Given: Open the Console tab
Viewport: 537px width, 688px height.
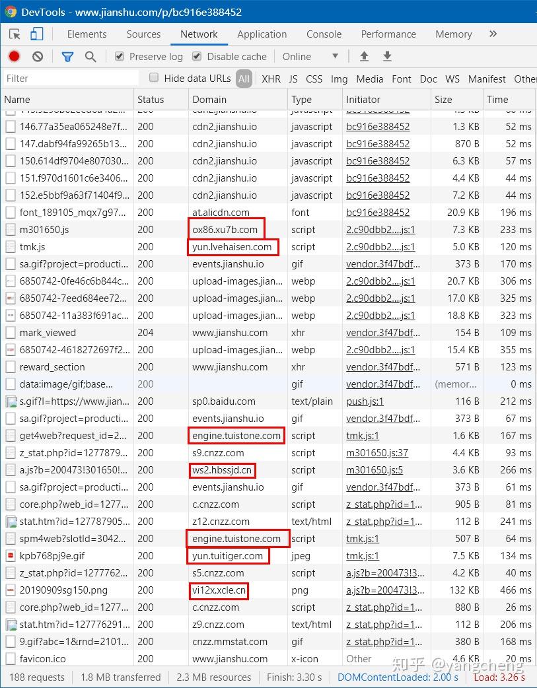Looking at the screenshot, I should coord(324,34).
